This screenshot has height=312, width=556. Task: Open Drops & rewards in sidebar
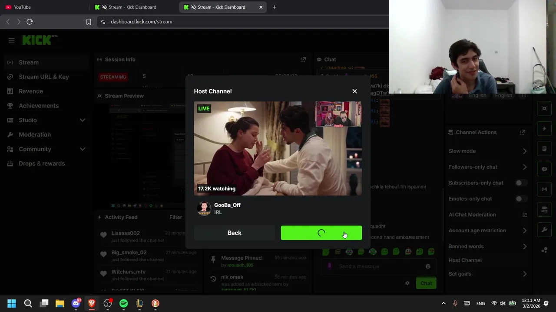(x=42, y=163)
